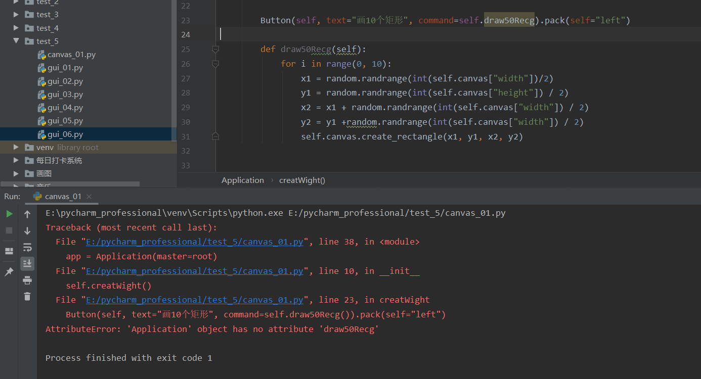Click the creatWight() breadcrumb

pos(302,180)
